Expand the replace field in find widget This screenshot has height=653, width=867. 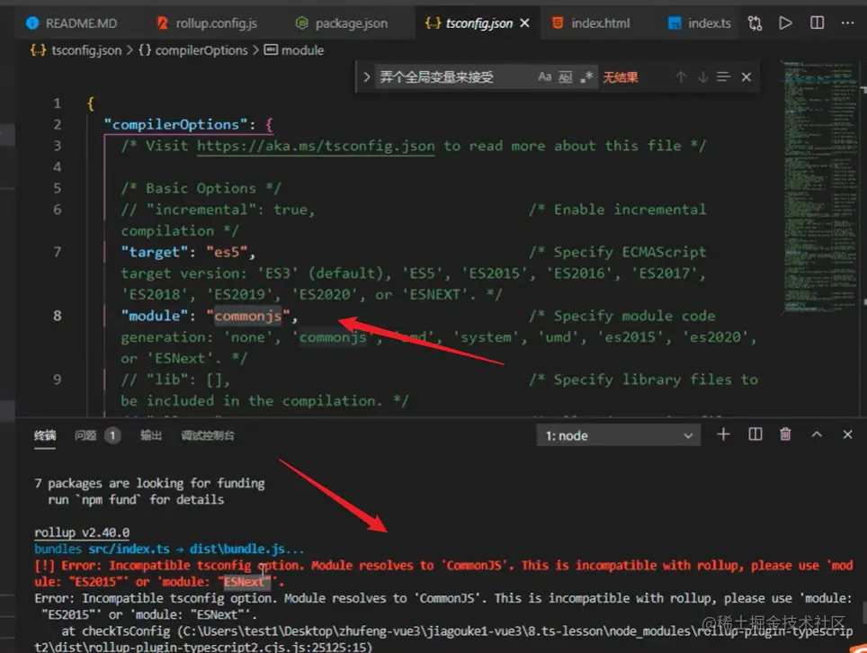(366, 77)
